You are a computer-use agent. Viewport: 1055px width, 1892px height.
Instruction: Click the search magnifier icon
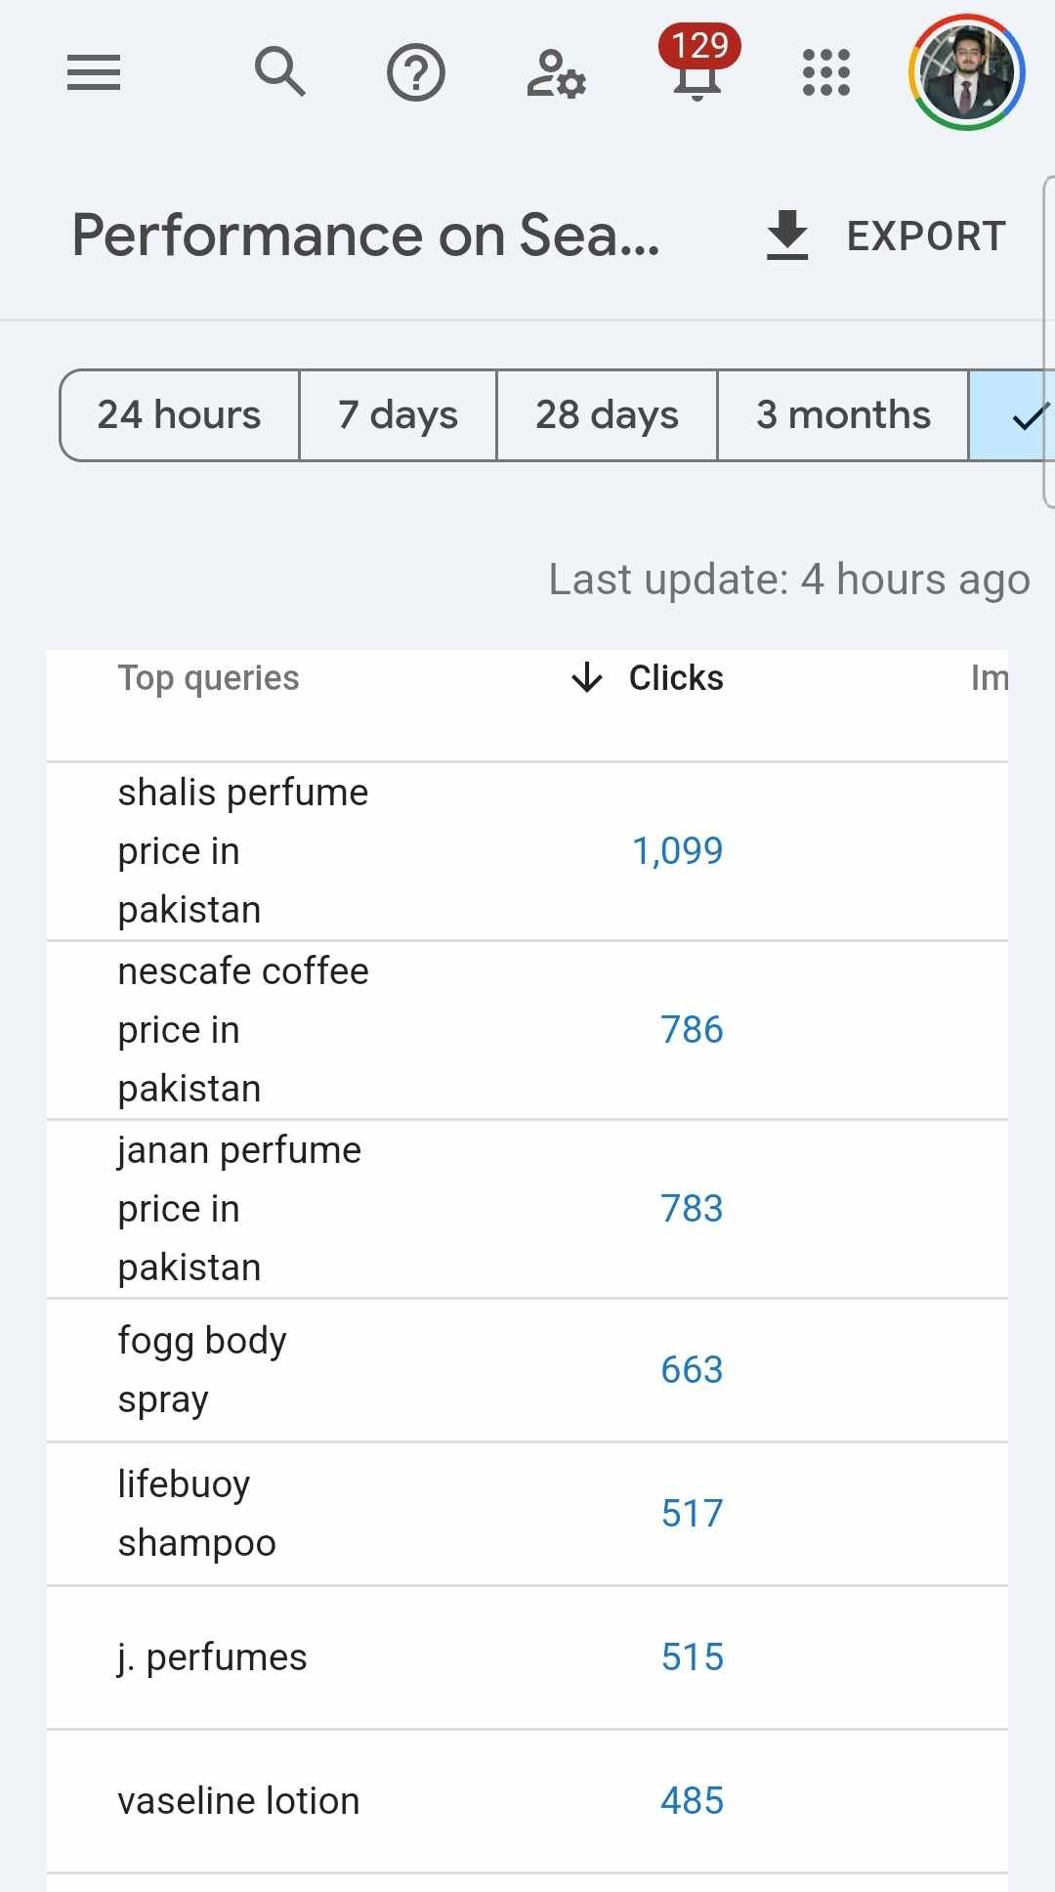click(x=280, y=72)
